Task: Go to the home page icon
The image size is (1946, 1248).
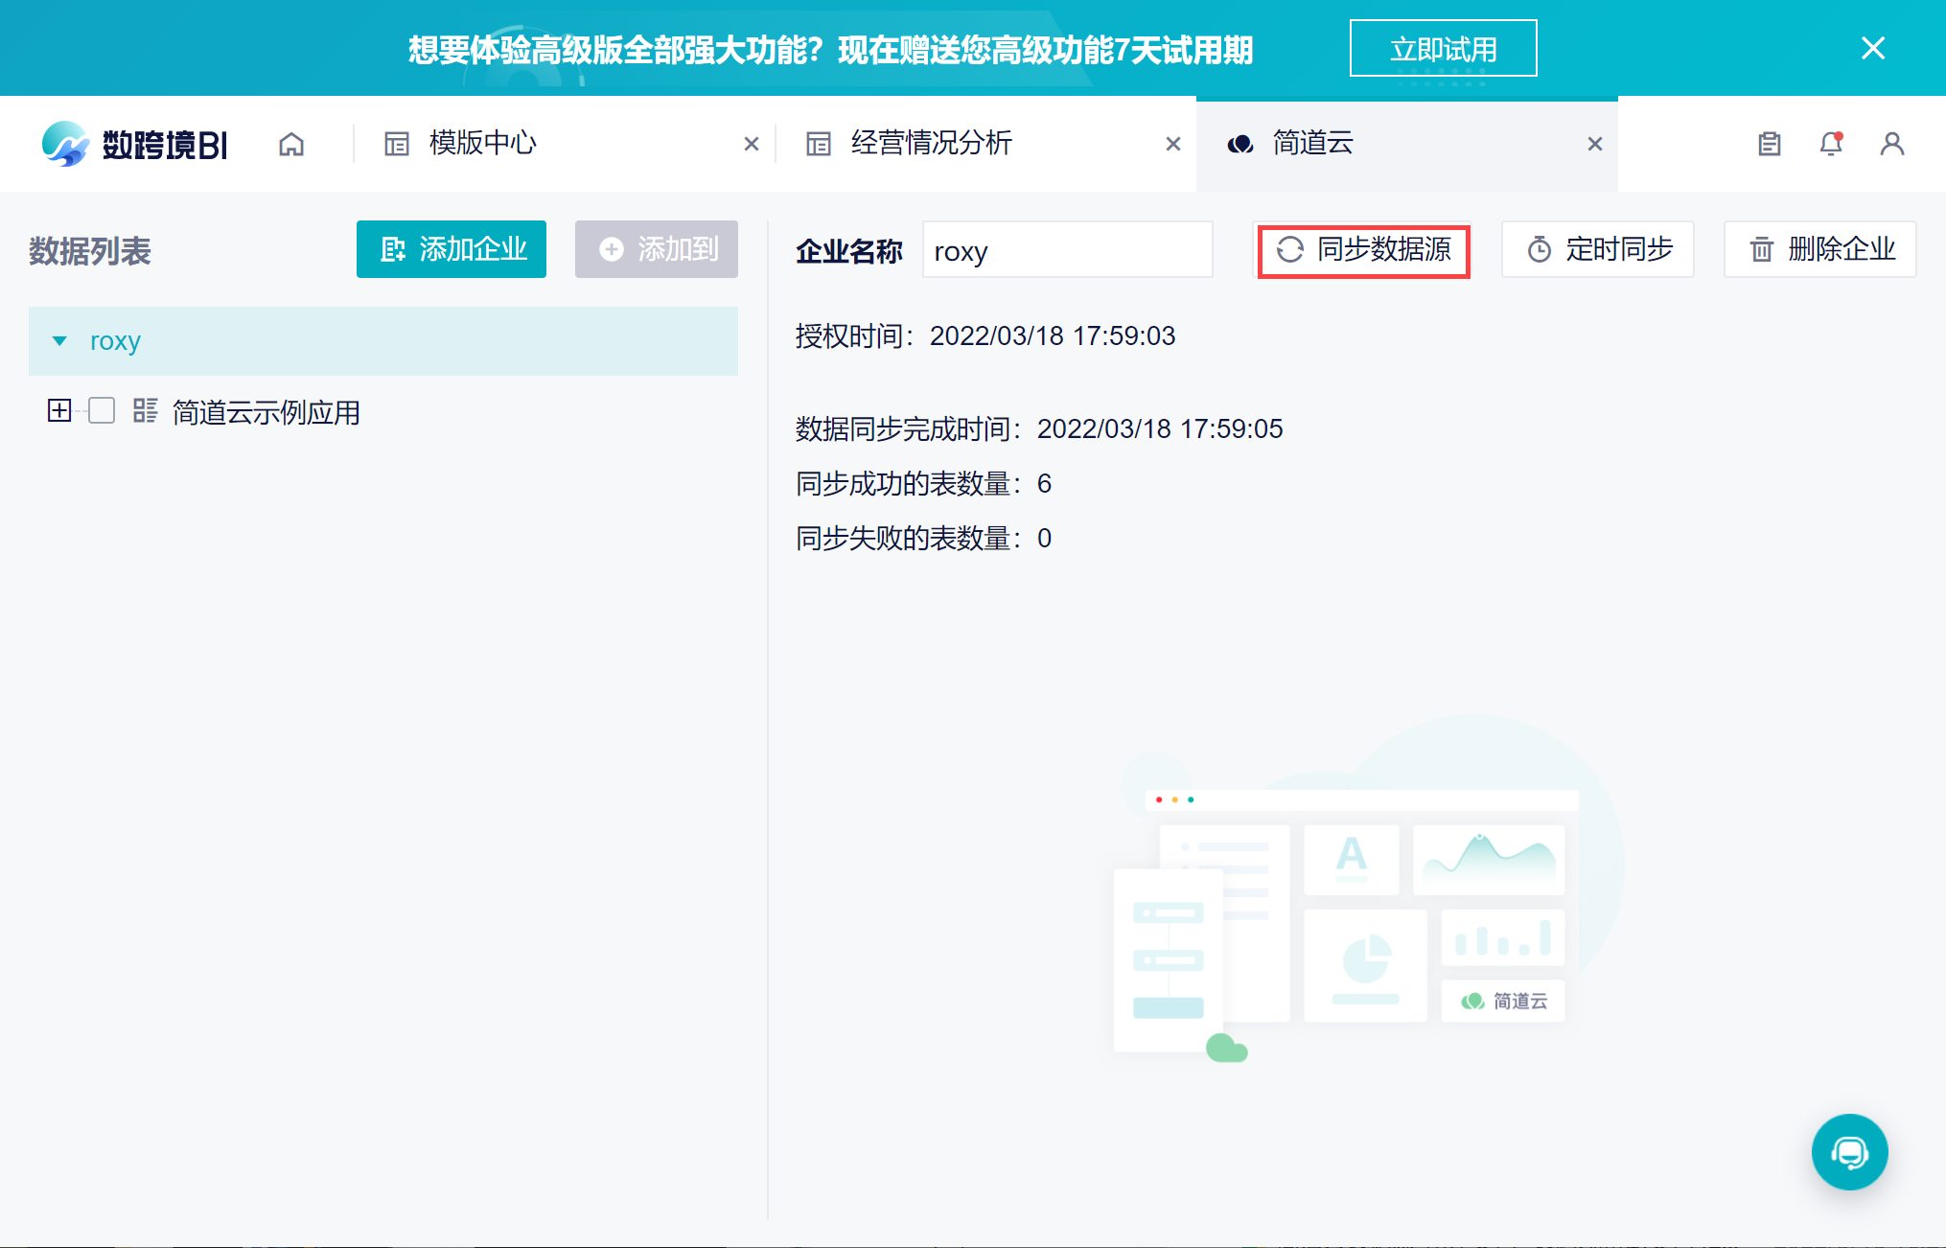Action: pyautogui.click(x=291, y=144)
